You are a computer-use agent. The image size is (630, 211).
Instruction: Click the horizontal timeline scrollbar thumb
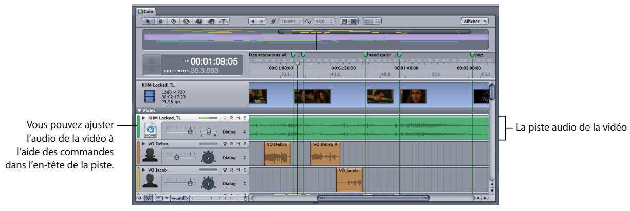pos(373,197)
